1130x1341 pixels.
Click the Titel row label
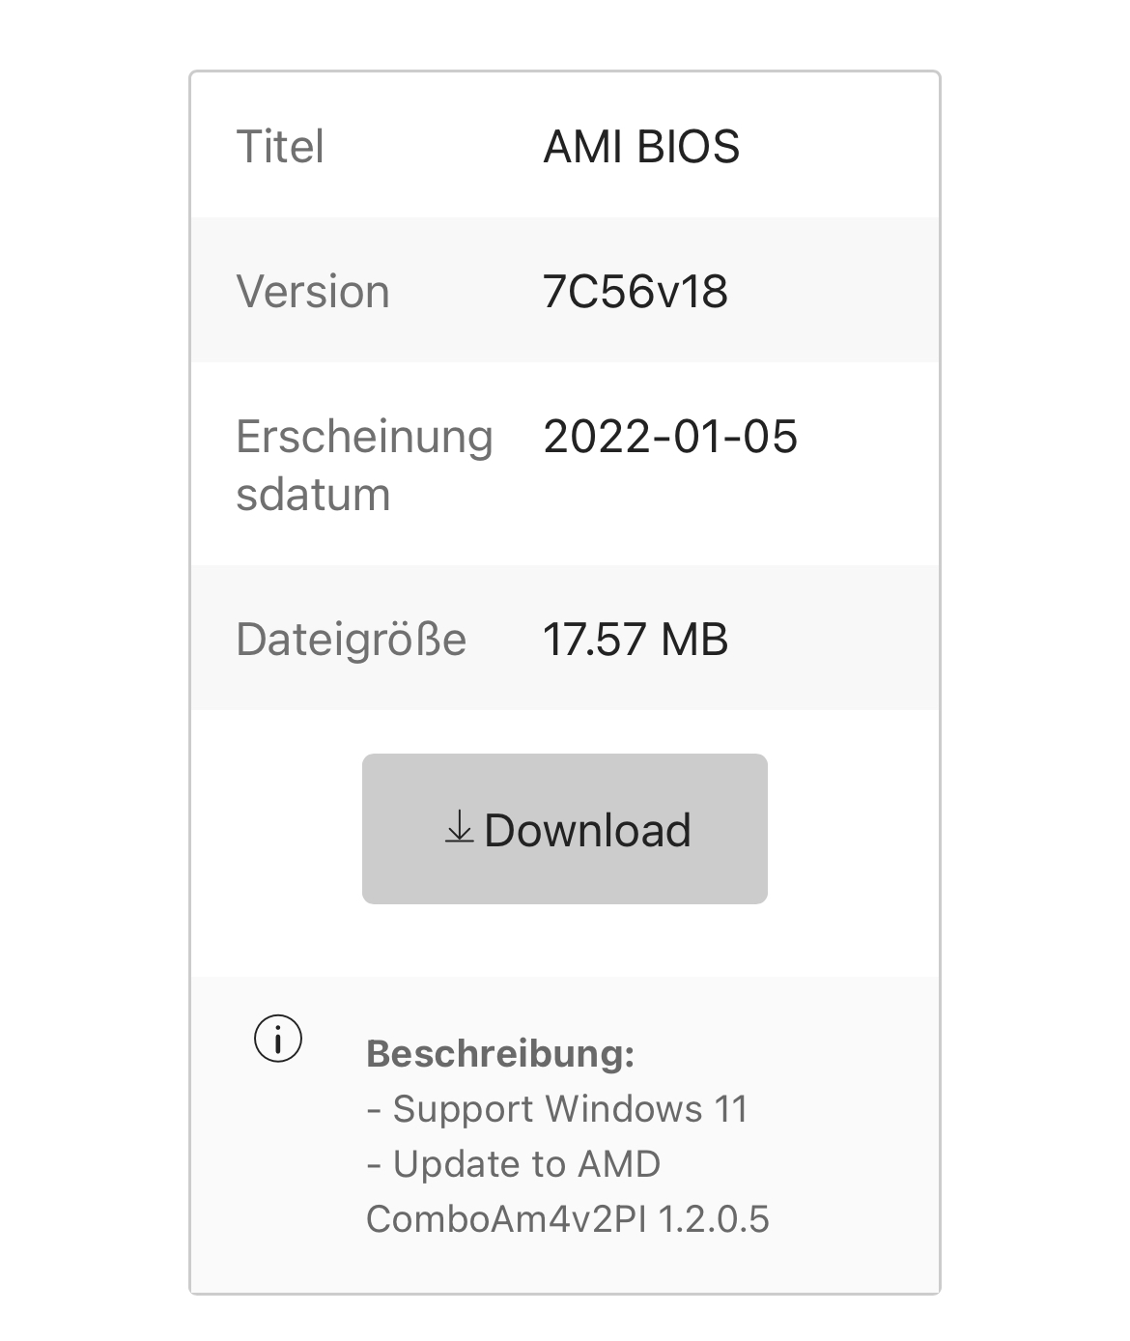point(280,147)
